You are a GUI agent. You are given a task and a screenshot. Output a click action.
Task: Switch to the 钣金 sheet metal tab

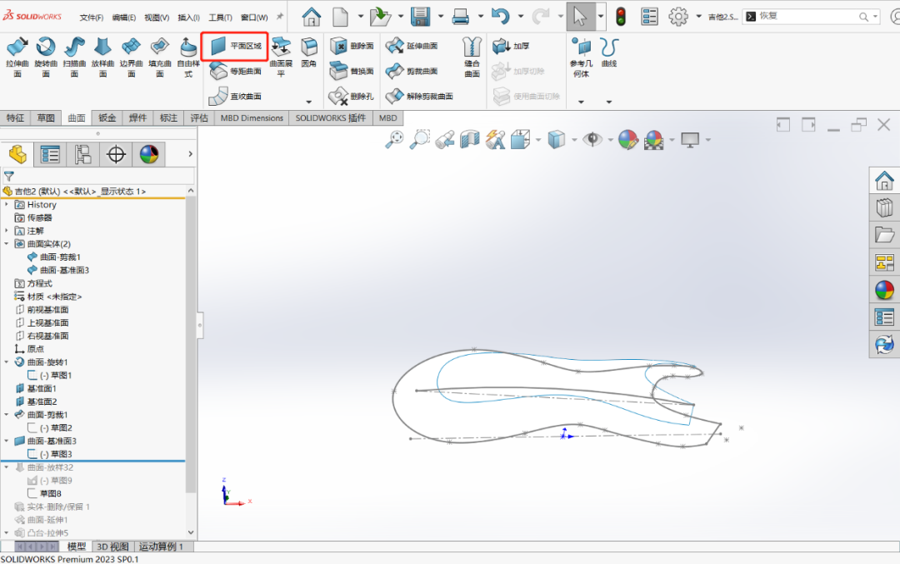[107, 117]
